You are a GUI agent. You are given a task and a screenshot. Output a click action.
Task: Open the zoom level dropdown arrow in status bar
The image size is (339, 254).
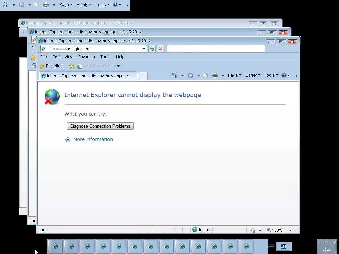[x=290, y=230]
